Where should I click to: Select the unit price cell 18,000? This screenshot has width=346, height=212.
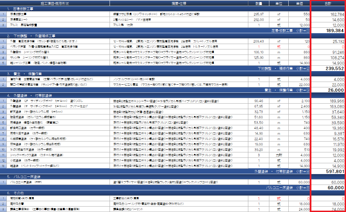pos(299,204)
